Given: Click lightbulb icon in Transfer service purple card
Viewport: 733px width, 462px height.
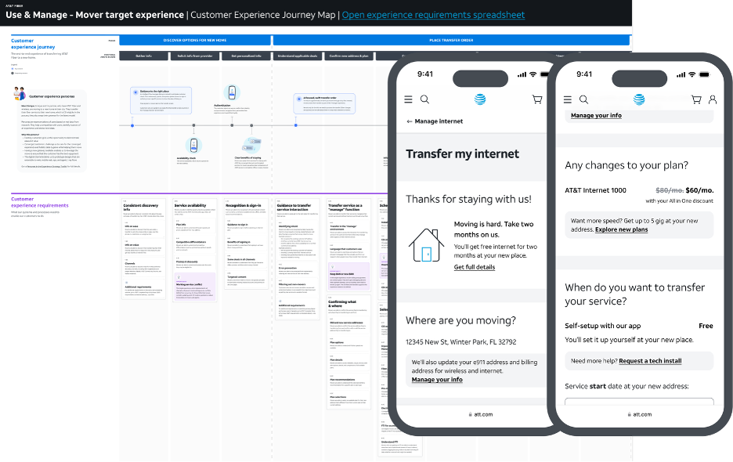Looking at the screenshot, I should tap(332, 267).
